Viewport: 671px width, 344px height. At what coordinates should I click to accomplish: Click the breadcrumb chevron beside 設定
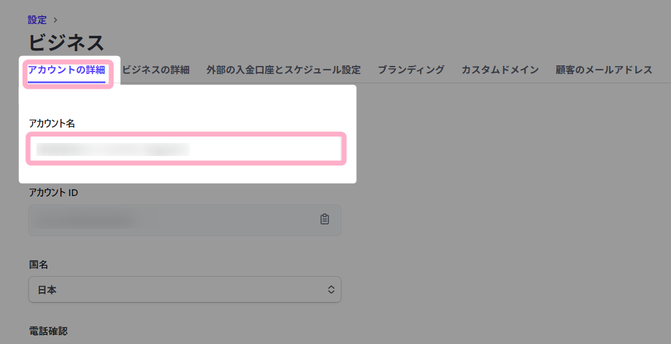[x=55, y=20]
